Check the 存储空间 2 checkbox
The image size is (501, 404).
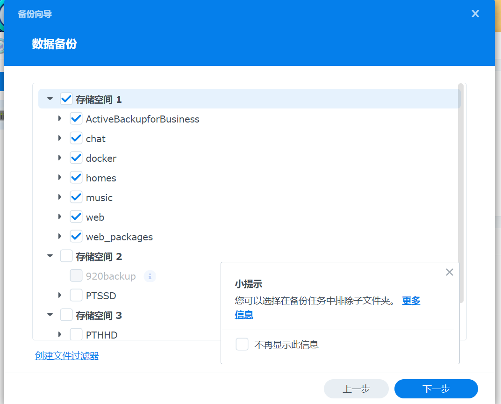click(66, 256)
